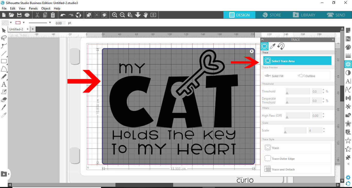Open the line style dropdown arrow
This screenshot has width=352, height=188.
point(50,23)
